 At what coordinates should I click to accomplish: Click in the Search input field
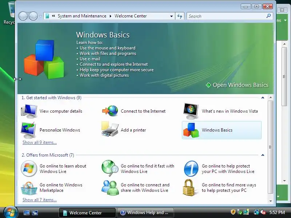226,16
